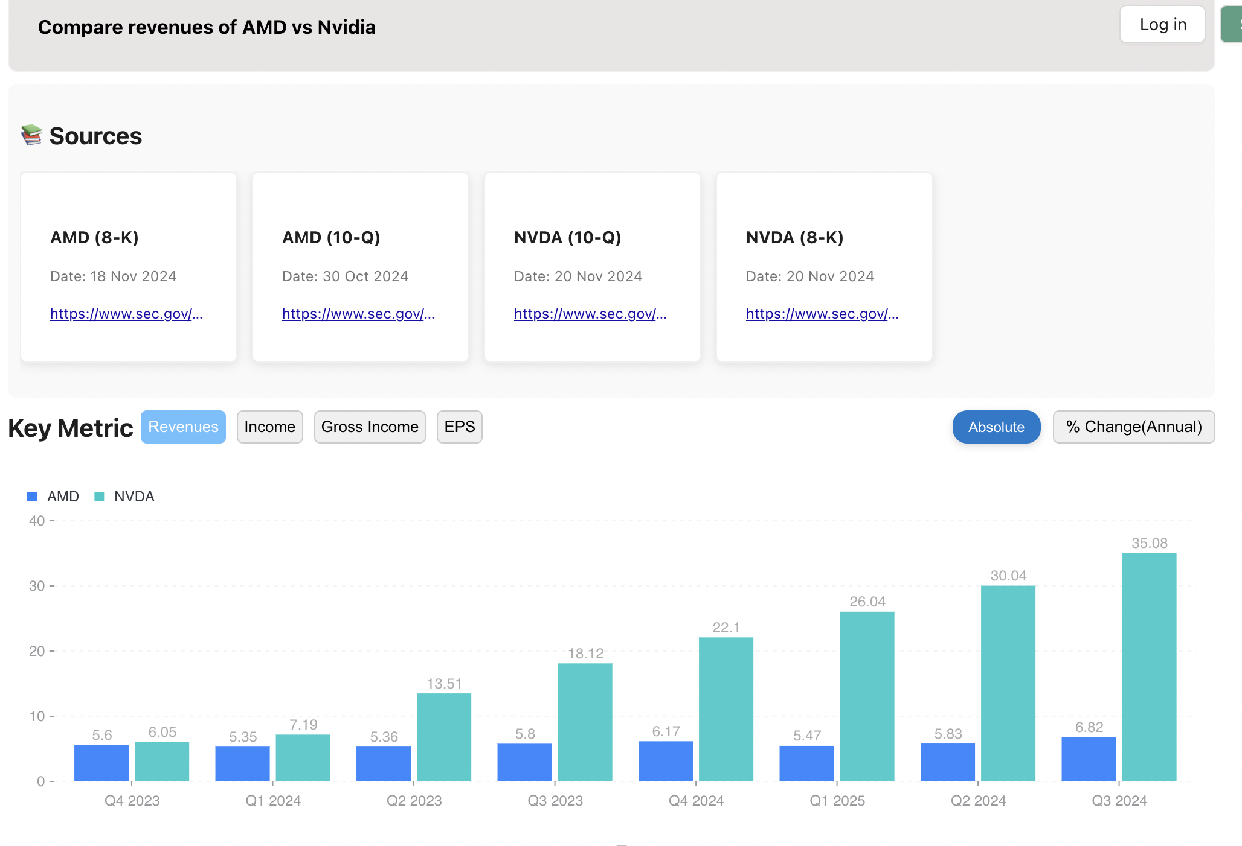Open the AMD (10-Q) sec.gov link
The width and height of the screenshot is (1242, 846).
coord(358,313)
